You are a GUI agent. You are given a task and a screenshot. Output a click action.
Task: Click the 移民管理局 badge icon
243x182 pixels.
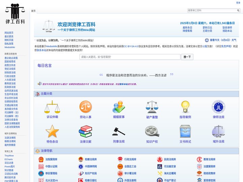[41, 173]
